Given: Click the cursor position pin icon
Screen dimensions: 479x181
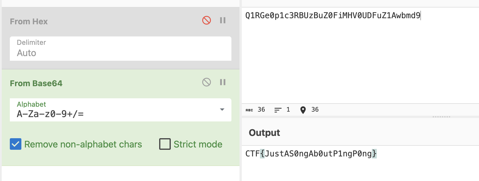Looking at the screenshot, I should coord(303,110).
